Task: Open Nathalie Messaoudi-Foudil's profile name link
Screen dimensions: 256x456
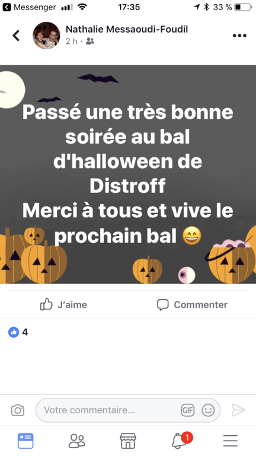Action: pos(127,29)
